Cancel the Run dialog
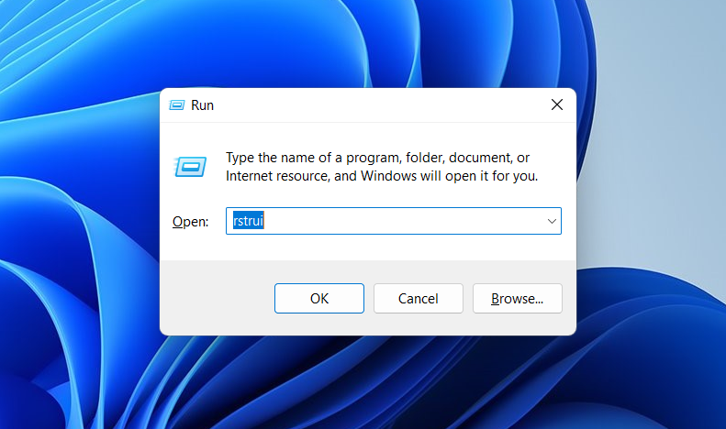The image size is (726, 429). (419, 298)
